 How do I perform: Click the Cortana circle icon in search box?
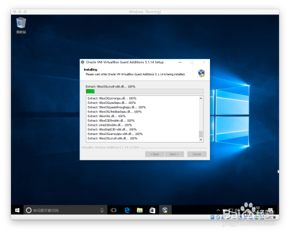click(28, 210)
